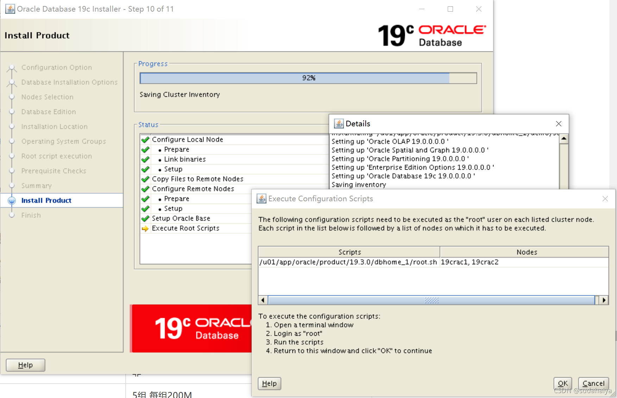
Task: Click right arrow of scripts table scrollbar
Action: click(604, 300)
